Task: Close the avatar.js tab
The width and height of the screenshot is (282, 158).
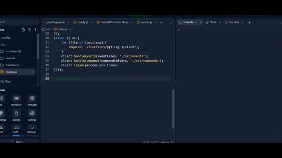Action: [156, 22]
